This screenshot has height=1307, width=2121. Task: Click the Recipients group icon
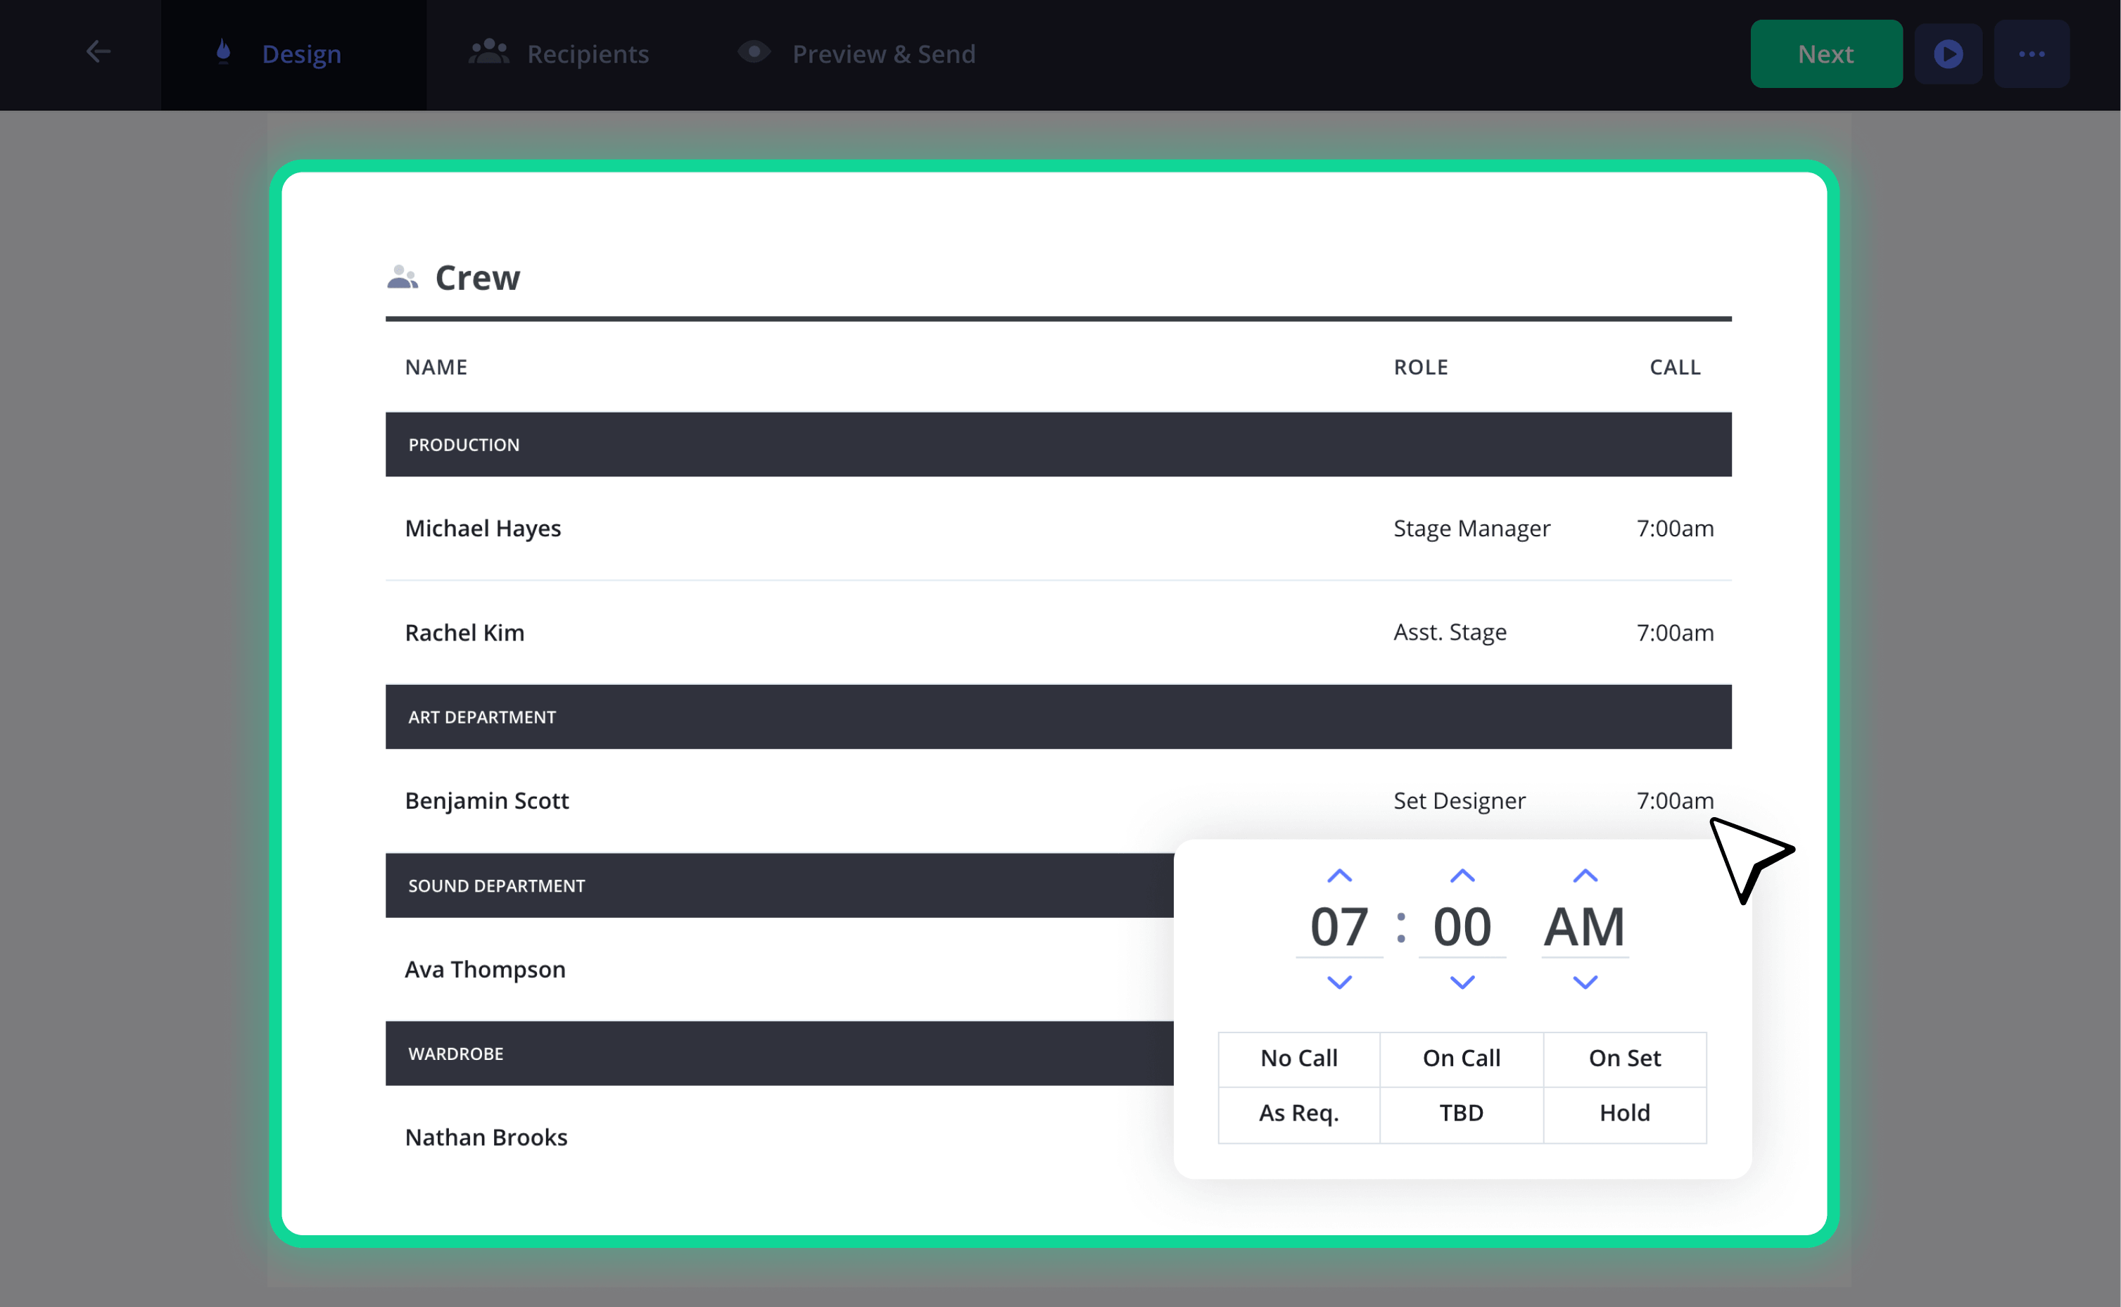coord(488,52)
